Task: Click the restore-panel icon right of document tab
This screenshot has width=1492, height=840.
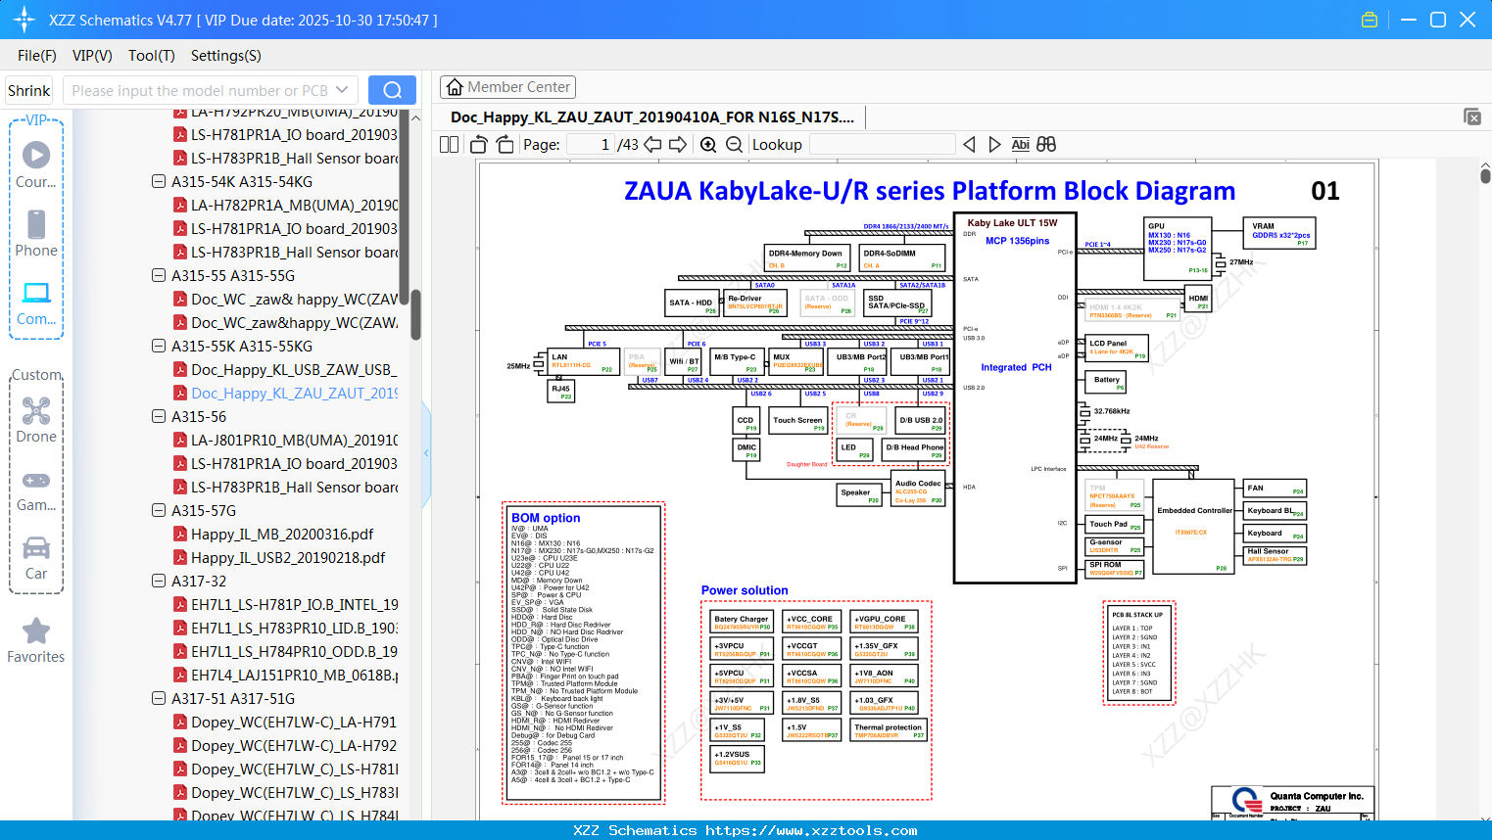Action: (x=1472, y=117)
